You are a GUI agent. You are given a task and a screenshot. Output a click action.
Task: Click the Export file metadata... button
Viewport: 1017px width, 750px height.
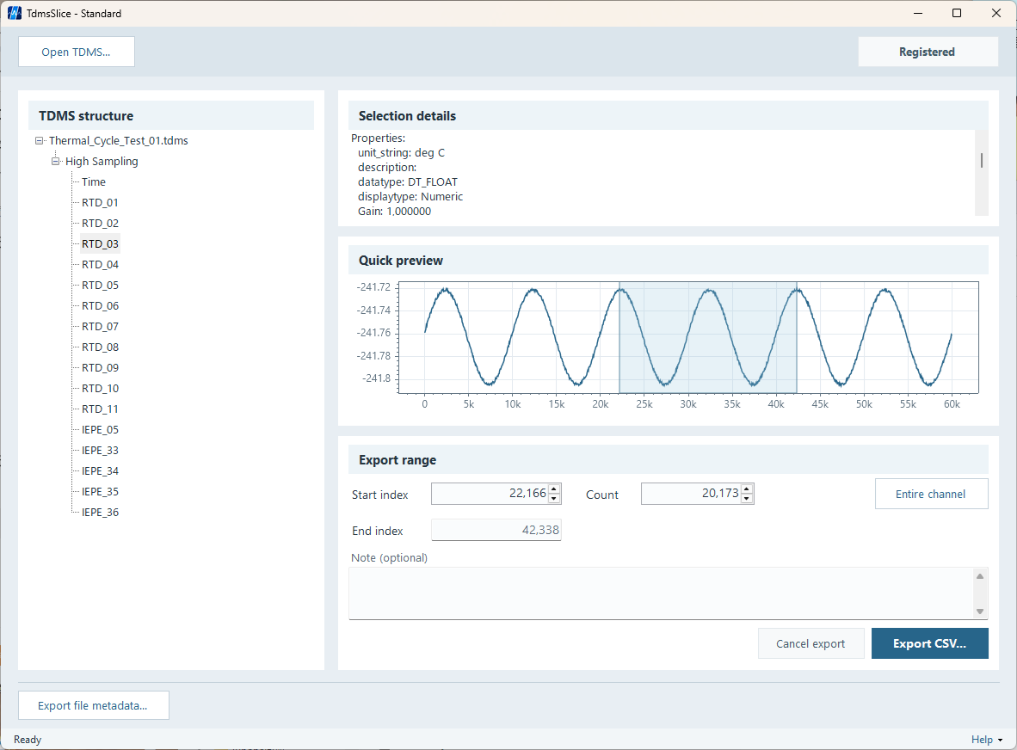tap(94, 705)
